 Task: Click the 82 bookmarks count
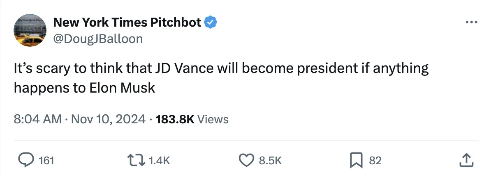click(x=375, y=161)
